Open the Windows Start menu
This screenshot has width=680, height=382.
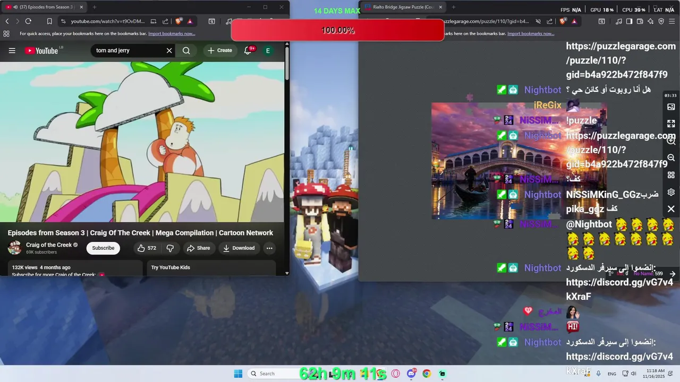tap(237, 374)
